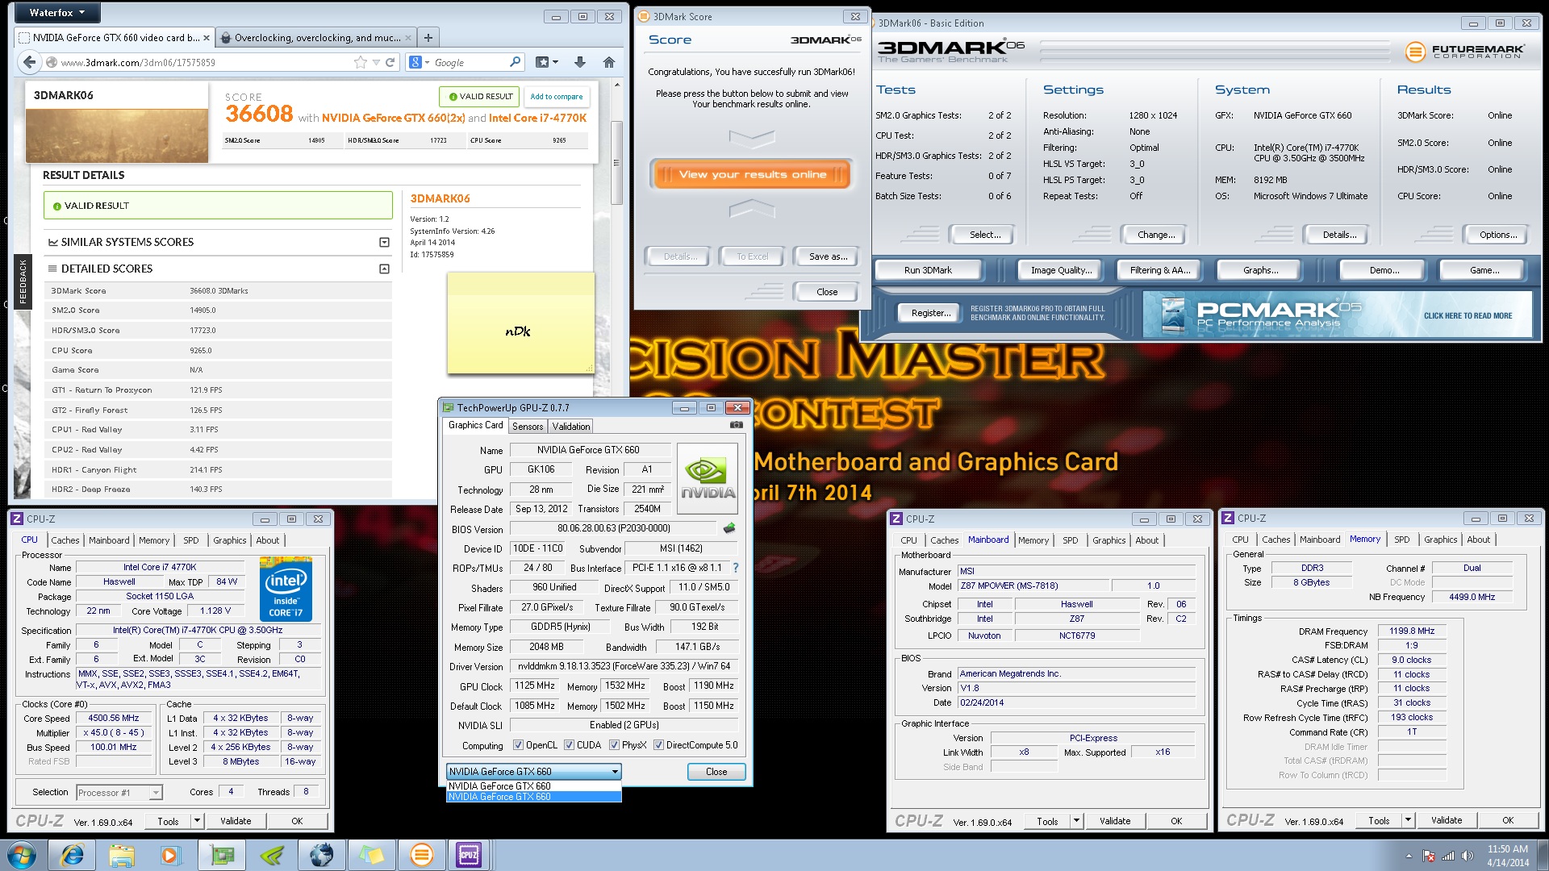Toggle the CUDA checkbox in GPU-Z
The width and height of the screenshot is (1549, 871).
569,745
